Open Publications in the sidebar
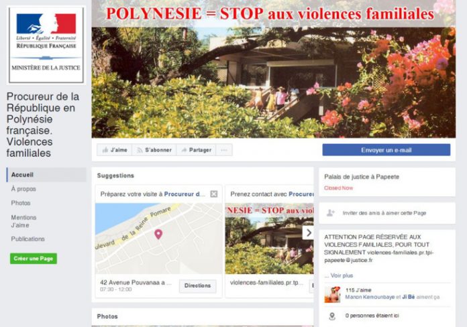Screen dimensions: 467x327 point(28,239)
